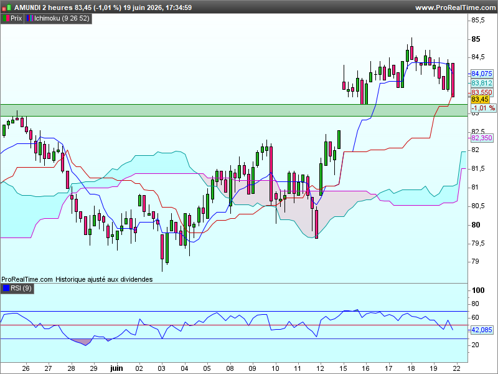Screen dimensions: 498x374
Task: Open the Prix settings label
Action: point(16,19)
